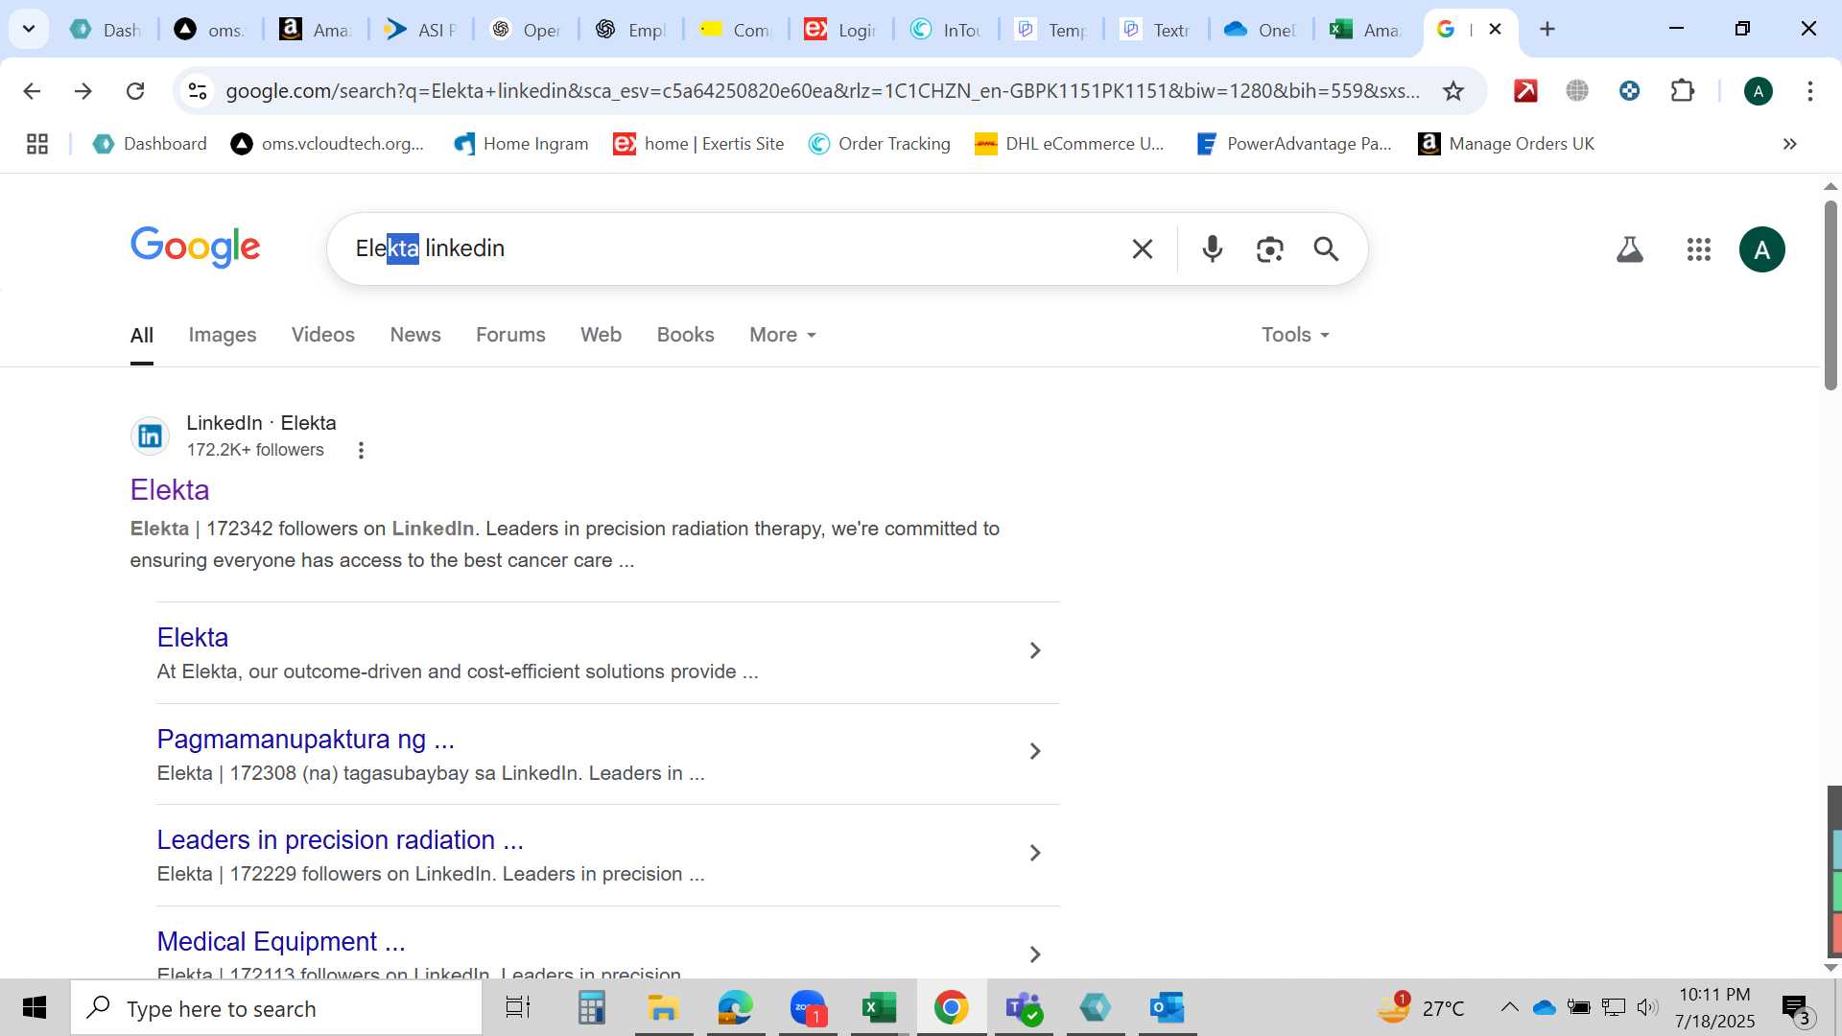The width and height of the screenshot is (1842, 1036).
Task: Select the All results tab
Action: click(x=142, y=336)
